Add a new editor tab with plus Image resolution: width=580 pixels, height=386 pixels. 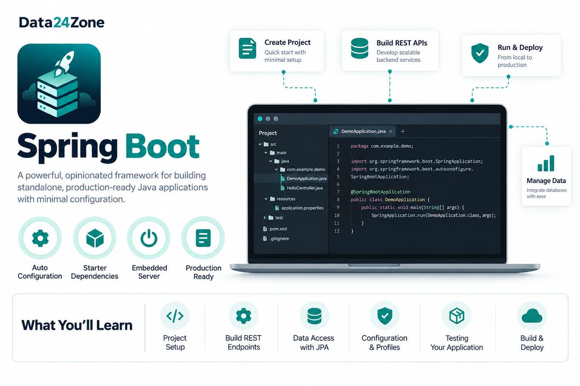pyautogui.click(x=403, y=131)
